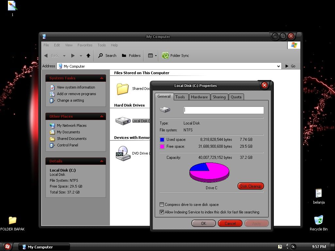Click the volume label text field
335x251 pixels.
[224, 110]
